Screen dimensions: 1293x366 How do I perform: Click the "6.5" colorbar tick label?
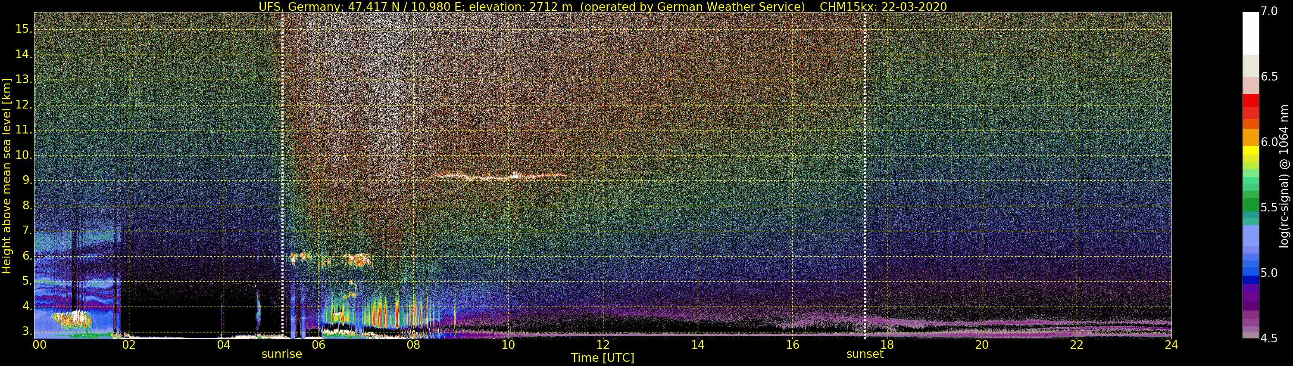(x=1269, y=77)
